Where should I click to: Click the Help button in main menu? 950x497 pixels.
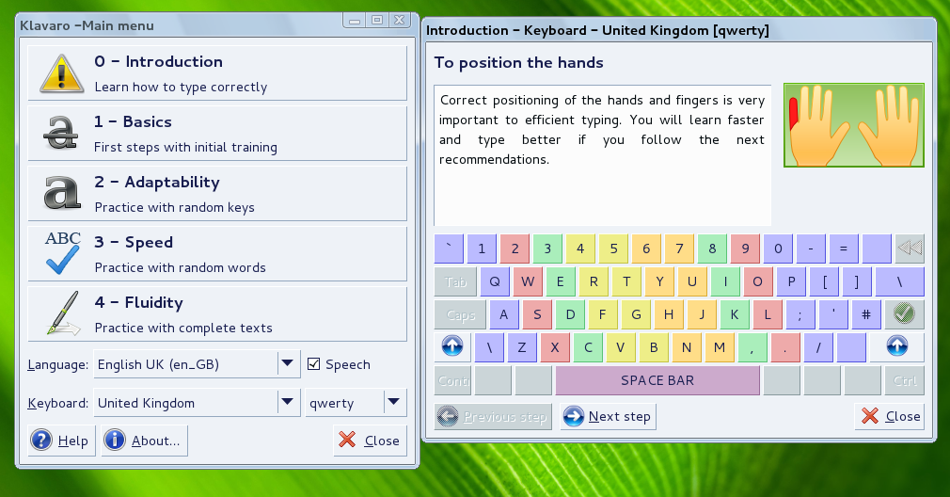pos(62,441)
